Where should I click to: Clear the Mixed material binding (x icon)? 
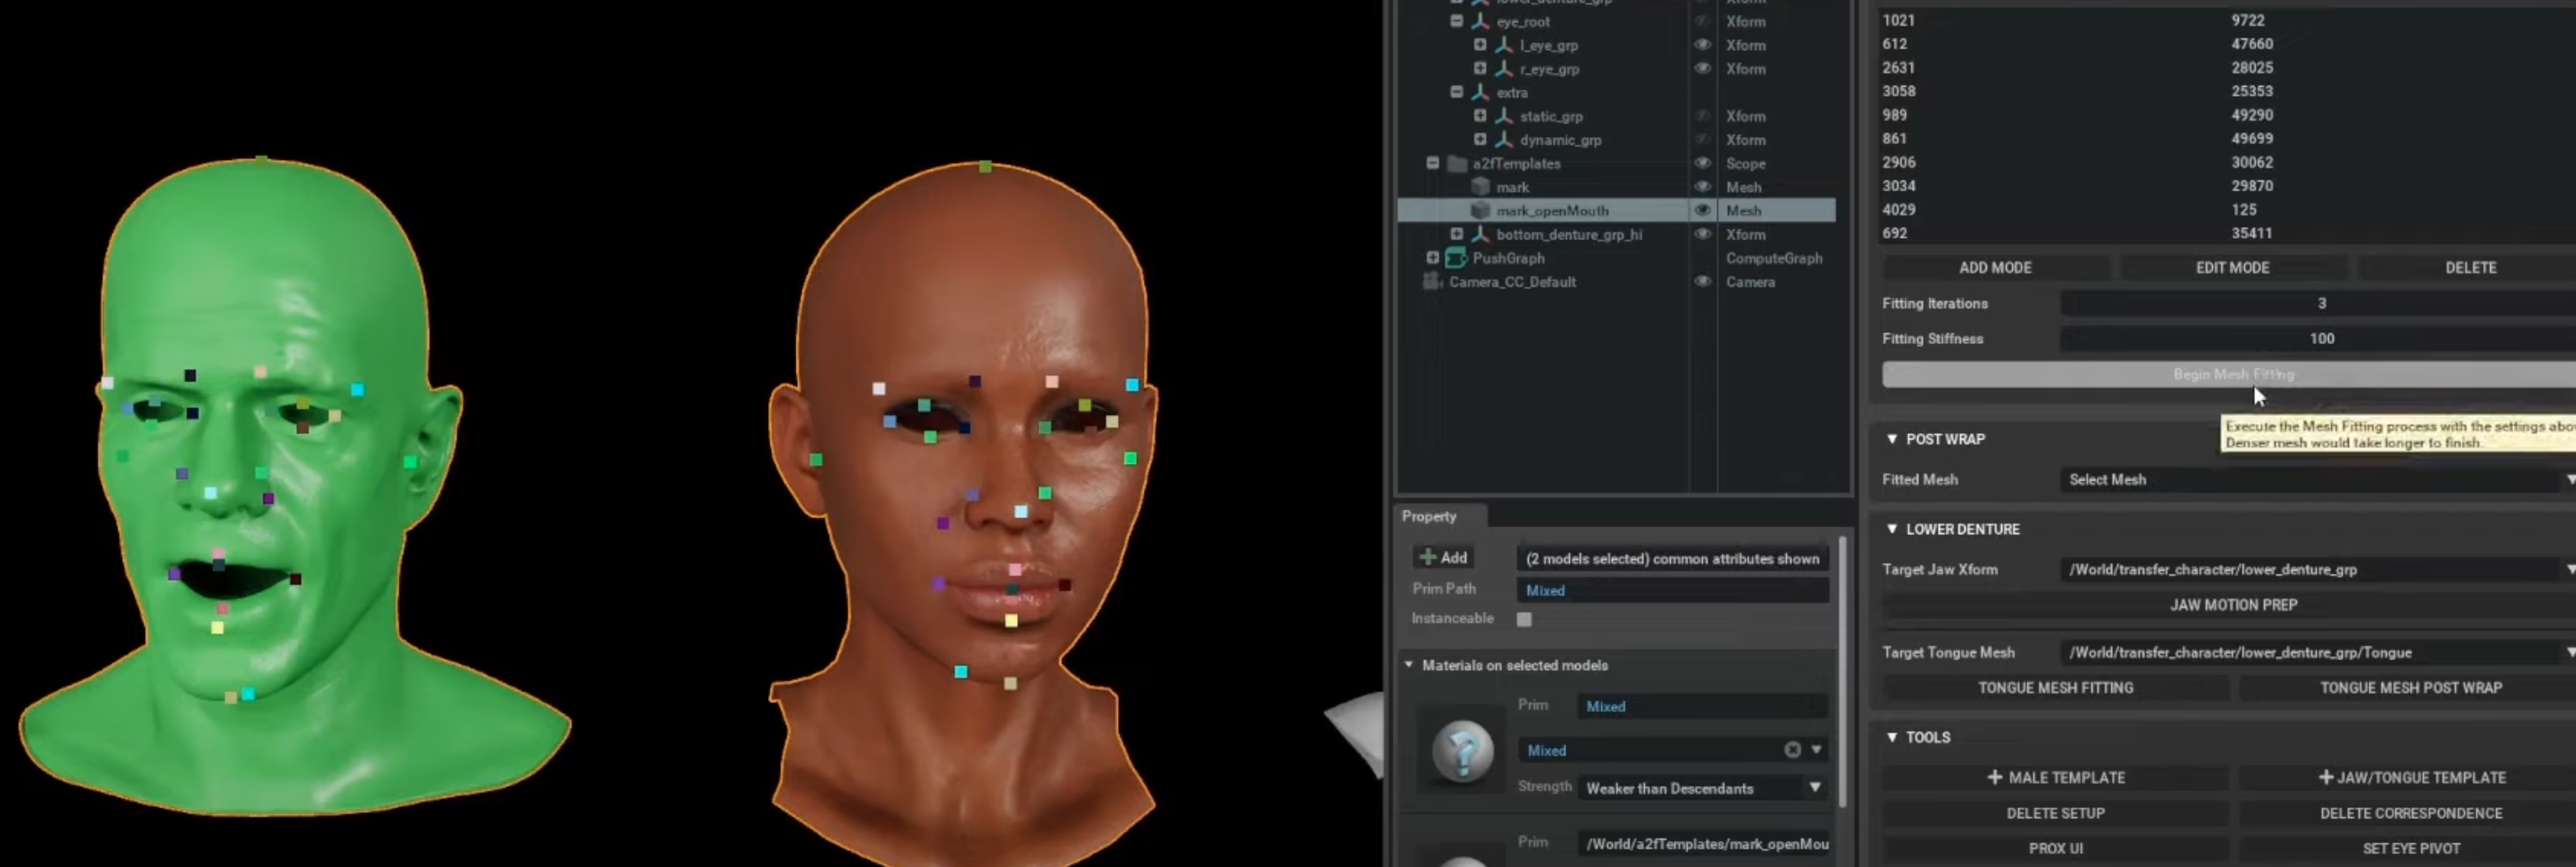point(1792,750)
